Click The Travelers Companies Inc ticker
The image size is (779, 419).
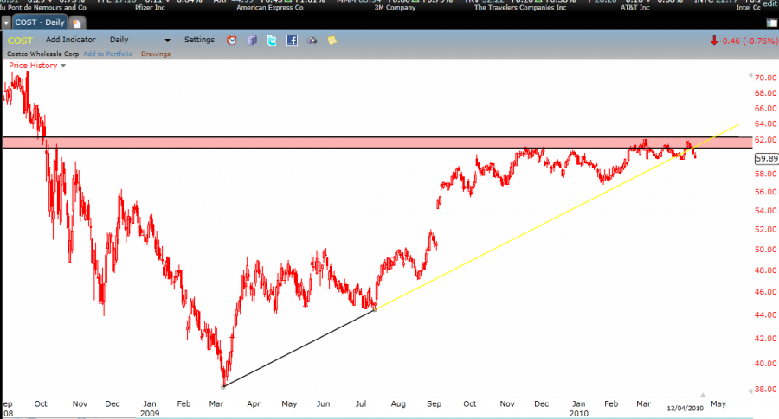[x=520, y=8]
